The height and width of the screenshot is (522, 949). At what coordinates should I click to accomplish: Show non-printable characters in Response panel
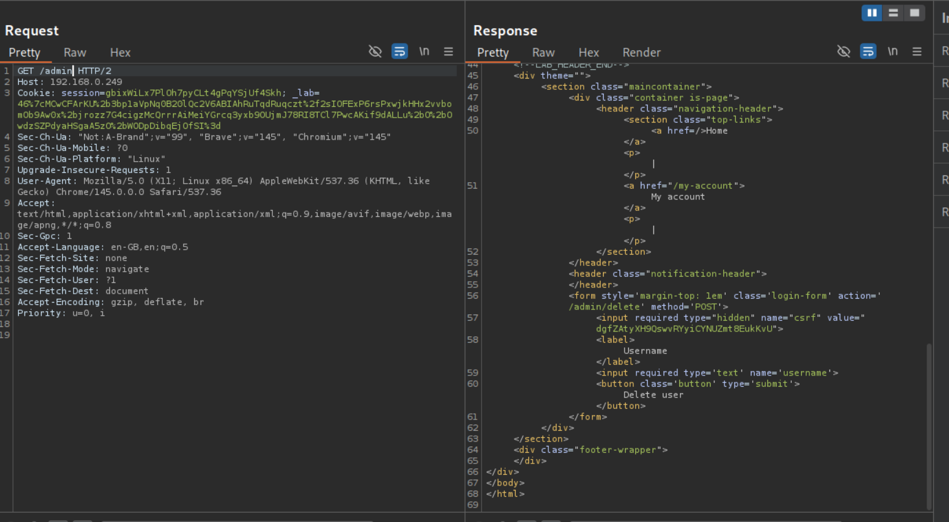click(x=892, y=52)
